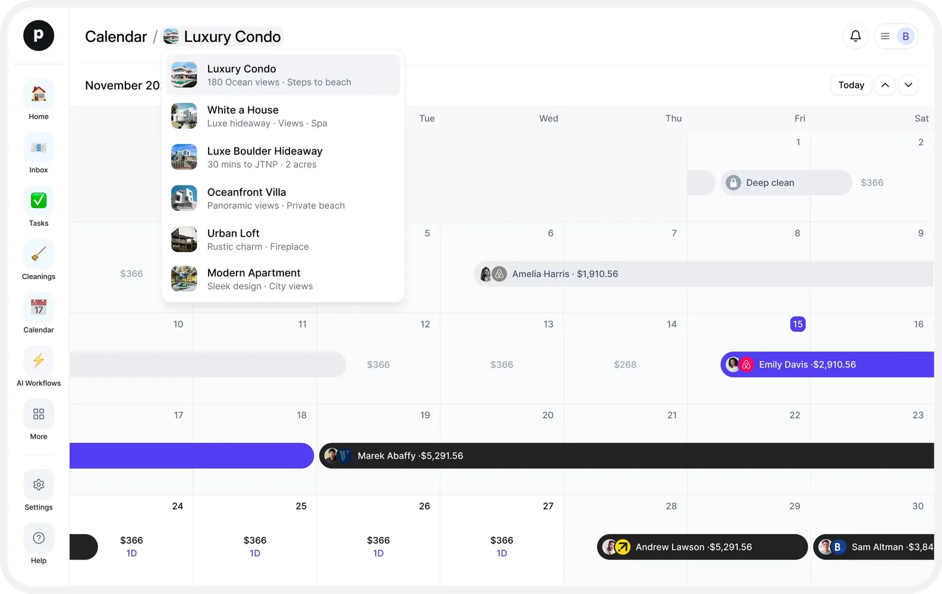Select White a House from the list

tap(283, 116)
